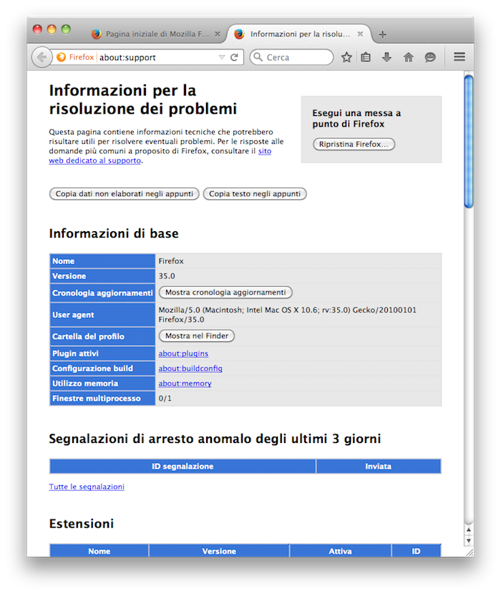Click the Attiva column header in Estensioni
This screenshot has height=594, width=501.
coord(340,551)
